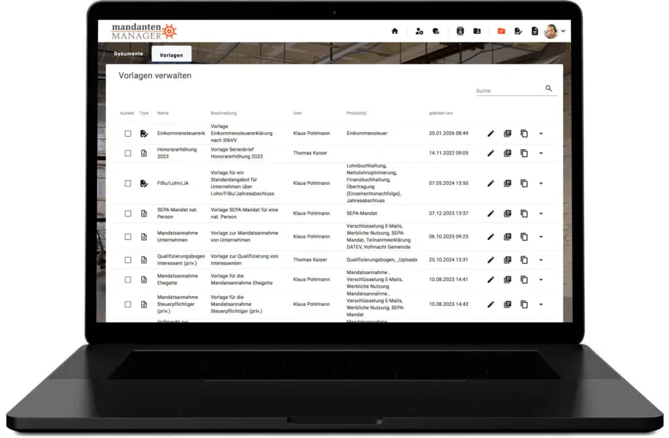Image resolution: width=669 pixels, height=438 pixels.
Task: Click the pencil for FiBu/Lohn/JA
Action: [491, 184]
